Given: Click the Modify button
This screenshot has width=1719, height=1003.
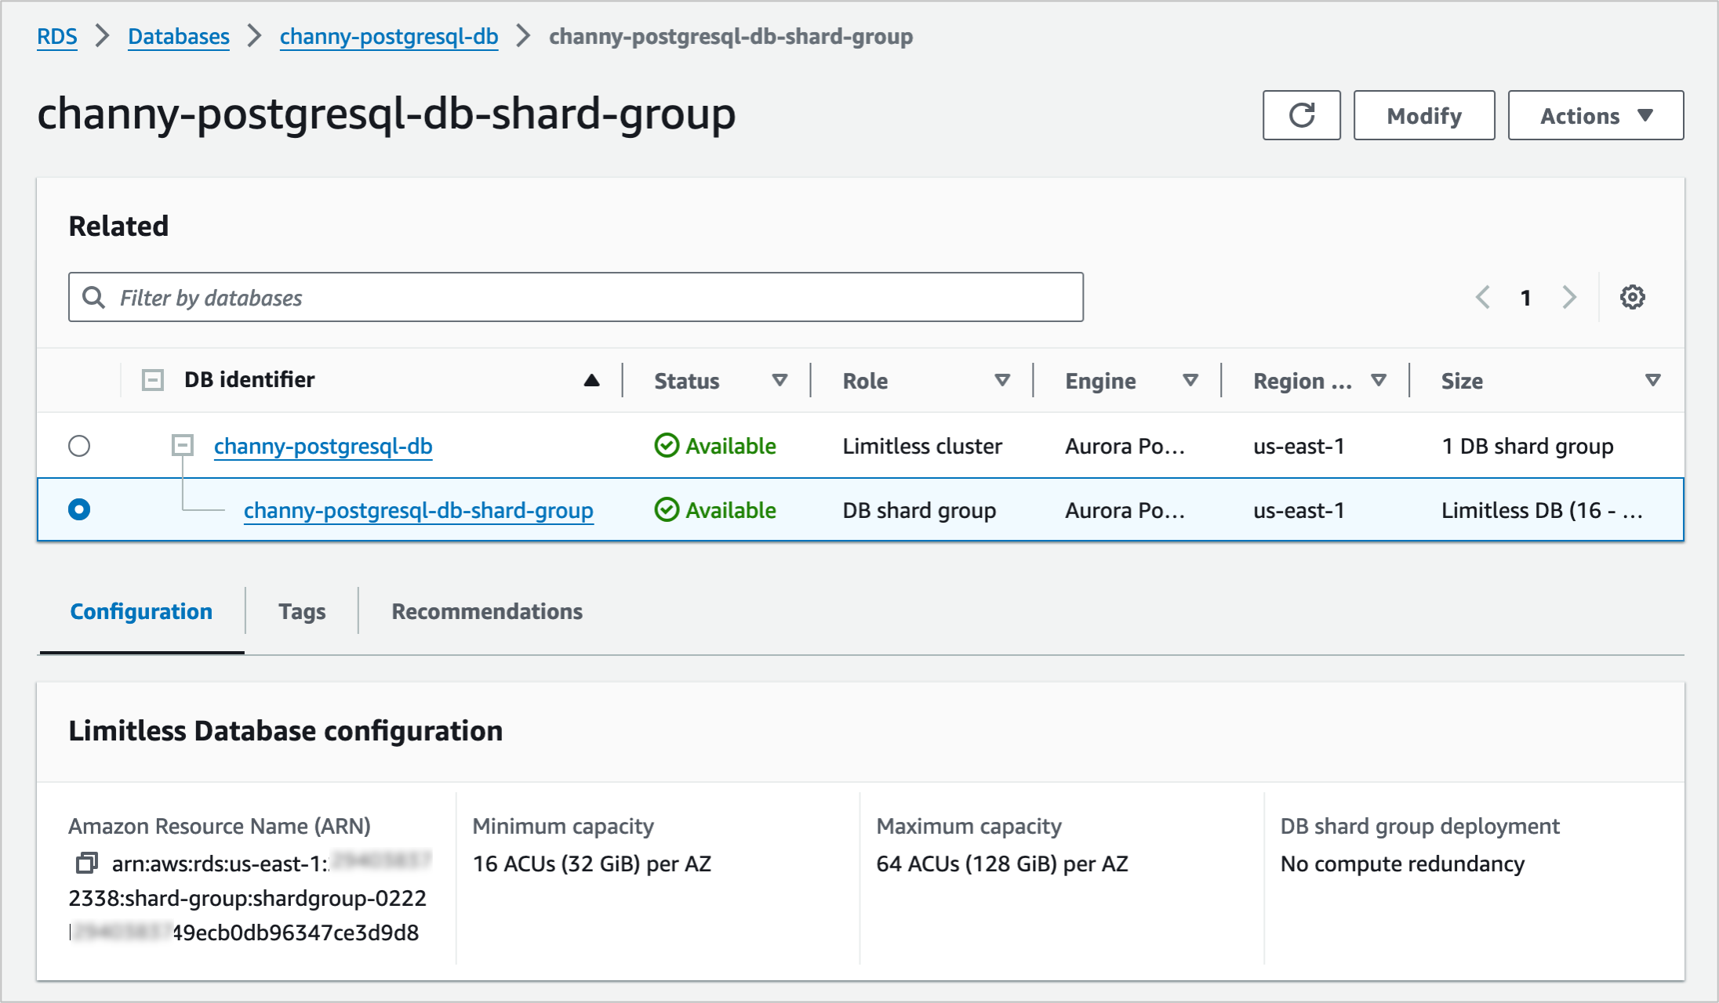Looking at the screenshot, I should 1423,115.
